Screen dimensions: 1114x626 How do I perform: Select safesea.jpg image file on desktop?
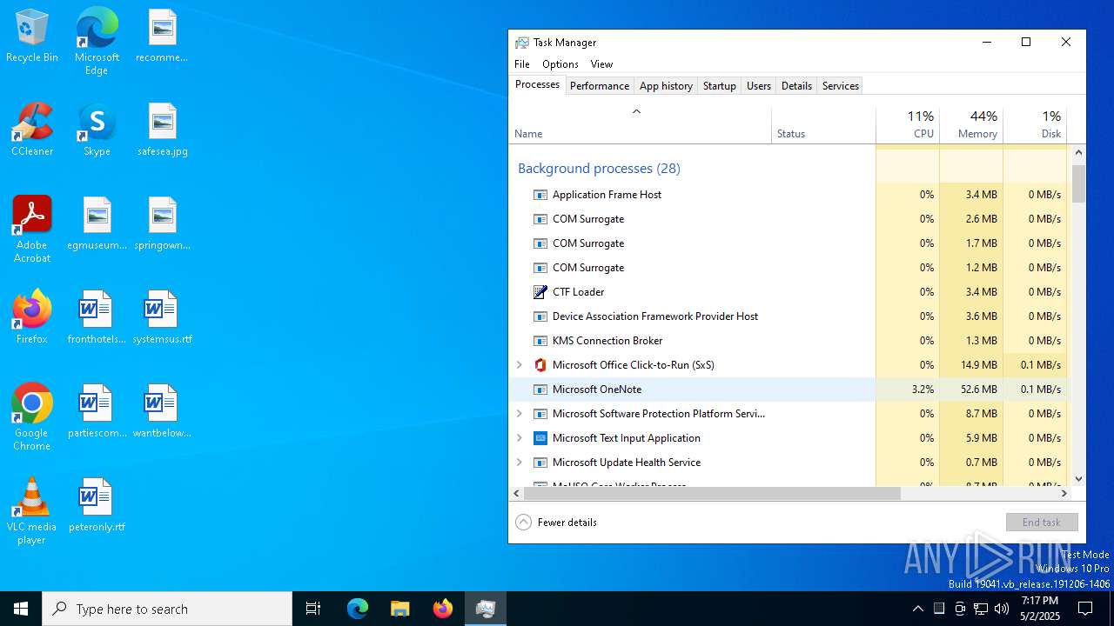[x=162, y=130]
